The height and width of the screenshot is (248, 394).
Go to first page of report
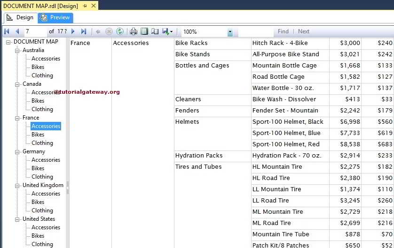click(x=7, y=31)
